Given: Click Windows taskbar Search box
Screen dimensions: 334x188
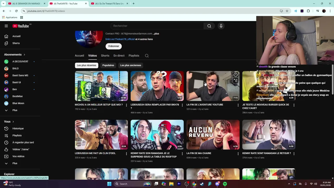Looking at the screenshot, I should click(132, 184).
